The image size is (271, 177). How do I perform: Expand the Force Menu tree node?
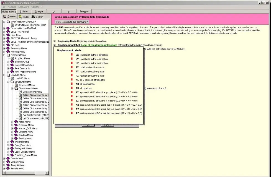click(12, 122)
